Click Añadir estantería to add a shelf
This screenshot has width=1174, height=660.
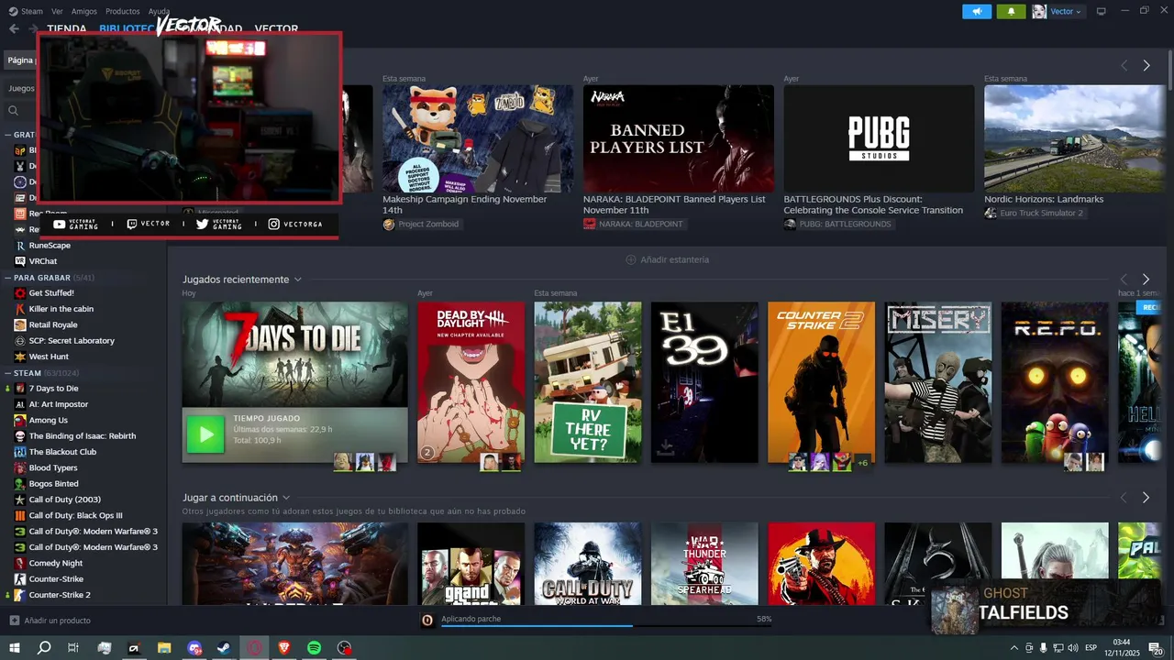tap(667, 259)
